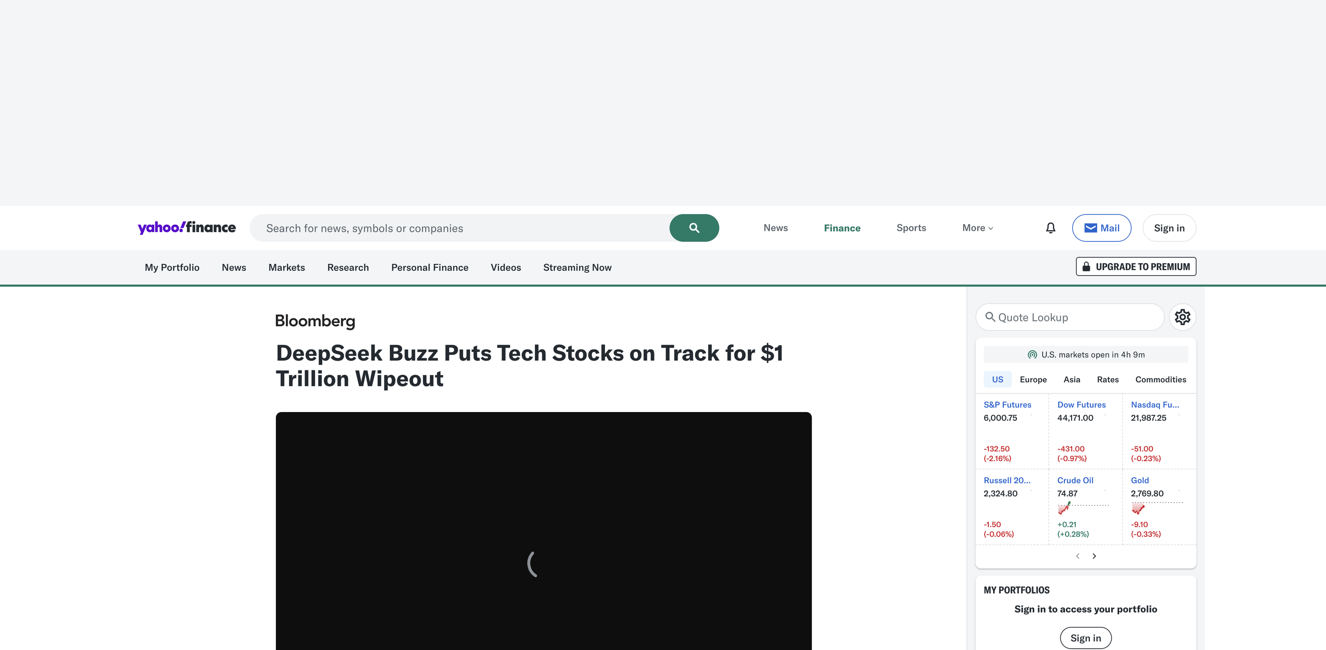Click the DeepSeek article headline
This screenshot has height=650, width=1326.
click(529, 366)
